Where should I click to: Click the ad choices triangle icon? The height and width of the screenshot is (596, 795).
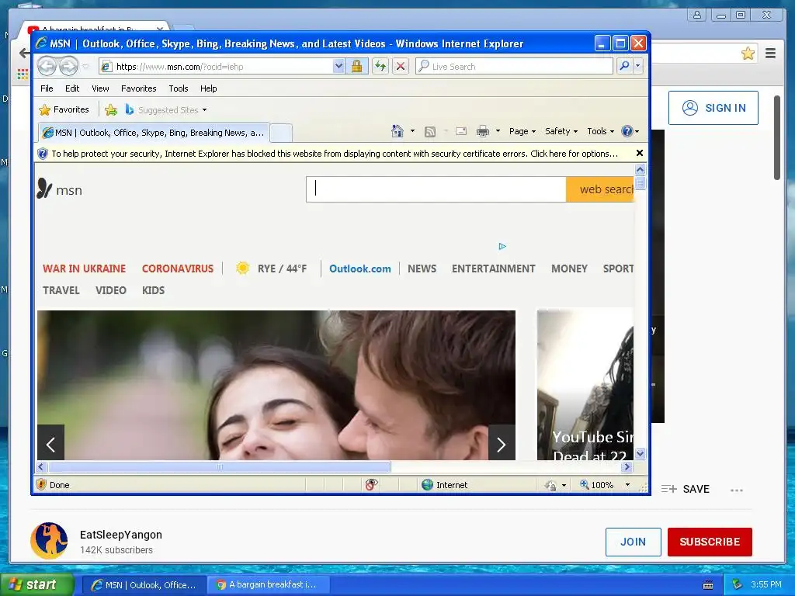pos(502,246)
